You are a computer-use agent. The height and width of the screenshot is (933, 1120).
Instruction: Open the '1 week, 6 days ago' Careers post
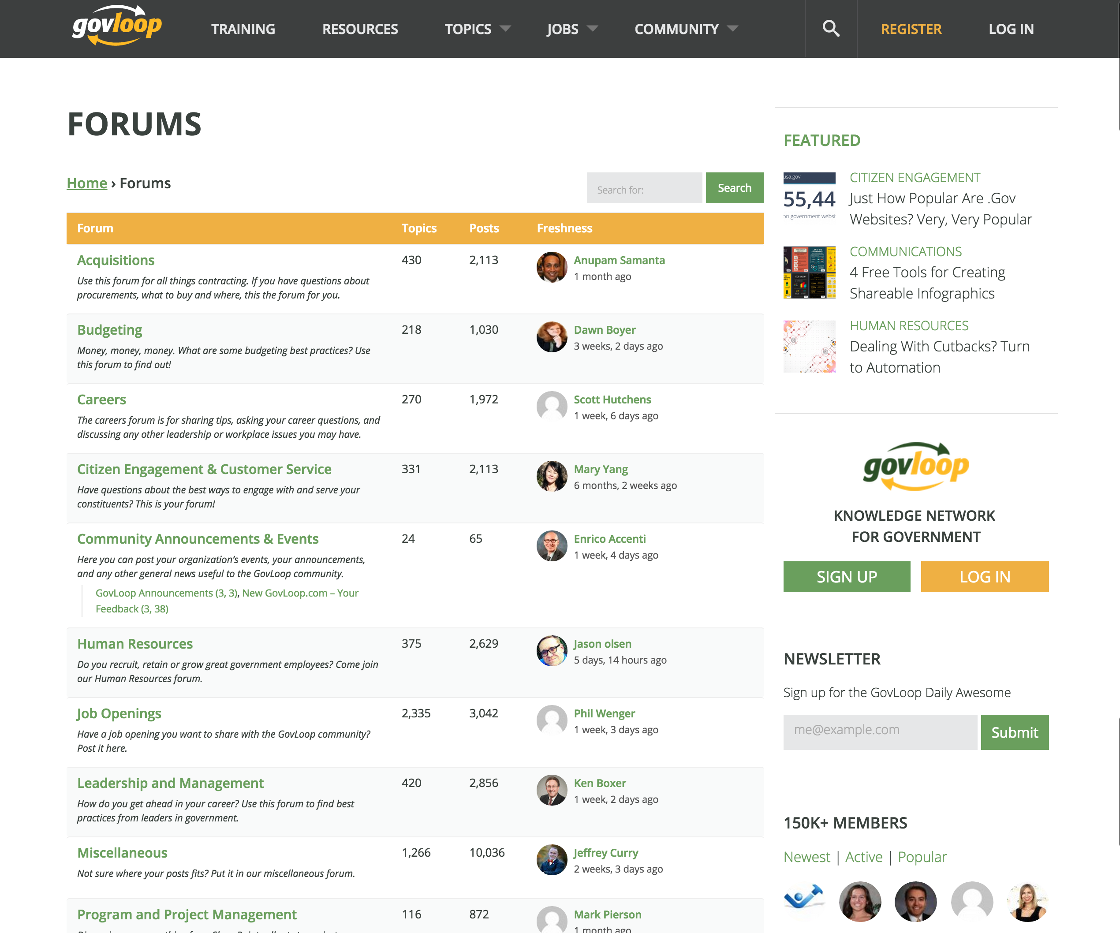coord(616,416)
